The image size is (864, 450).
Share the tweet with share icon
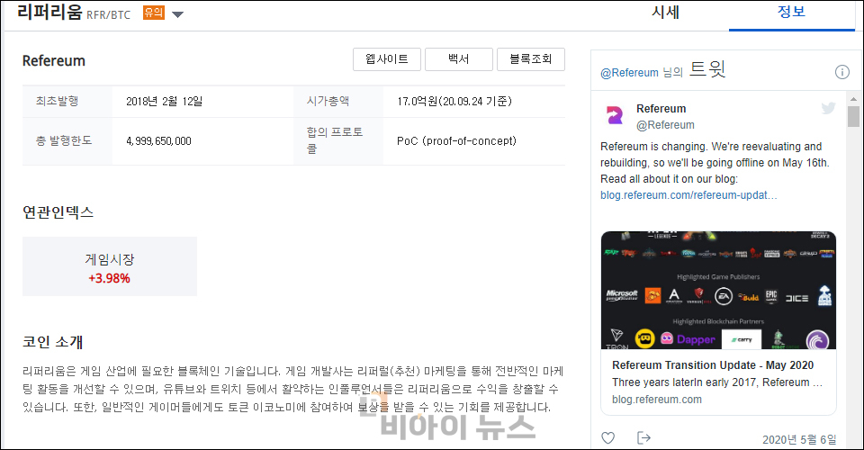pyautogui.click(x=643, y=438)
